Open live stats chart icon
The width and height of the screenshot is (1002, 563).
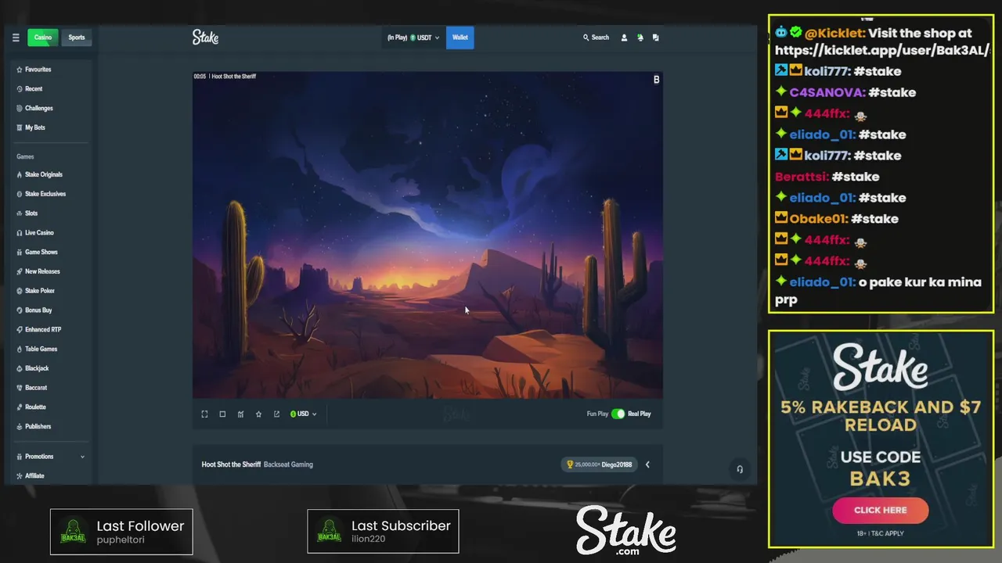click(240, 414)
